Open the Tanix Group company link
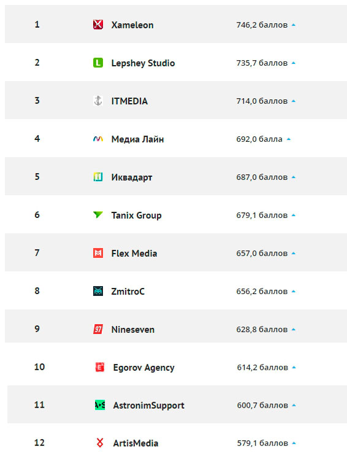The width and height of the screenshot is (347, 466). click(x=136, y=215)
